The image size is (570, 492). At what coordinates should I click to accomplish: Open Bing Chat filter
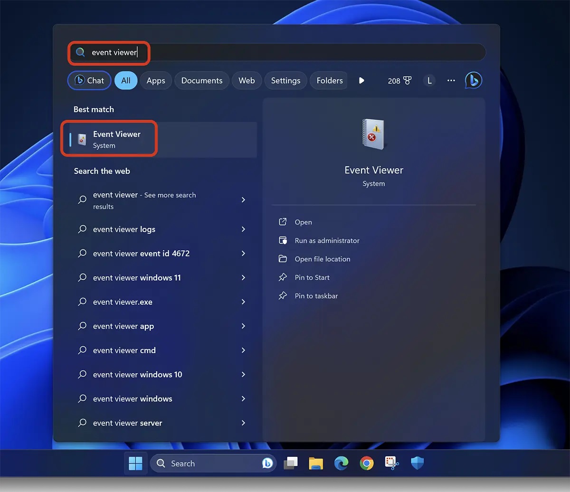89,81
